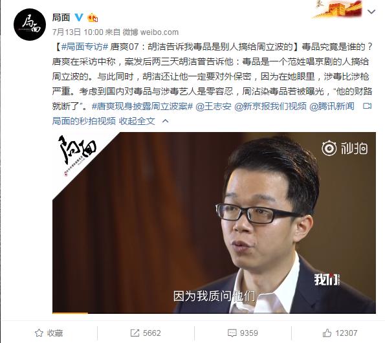This screenshot has height=343, width=385.
Task: Visit the @腾讯新闻 mention
Action: point(332,106)
